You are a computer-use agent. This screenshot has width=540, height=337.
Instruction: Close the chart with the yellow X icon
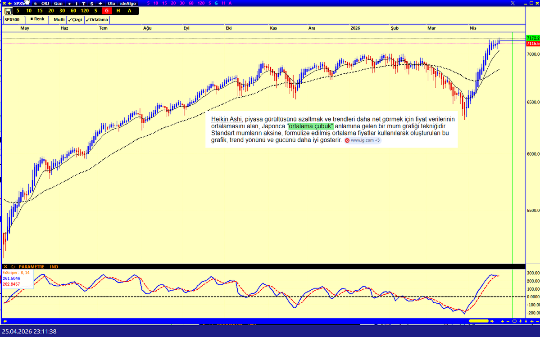pyautogui.click(x=4, y=4)
